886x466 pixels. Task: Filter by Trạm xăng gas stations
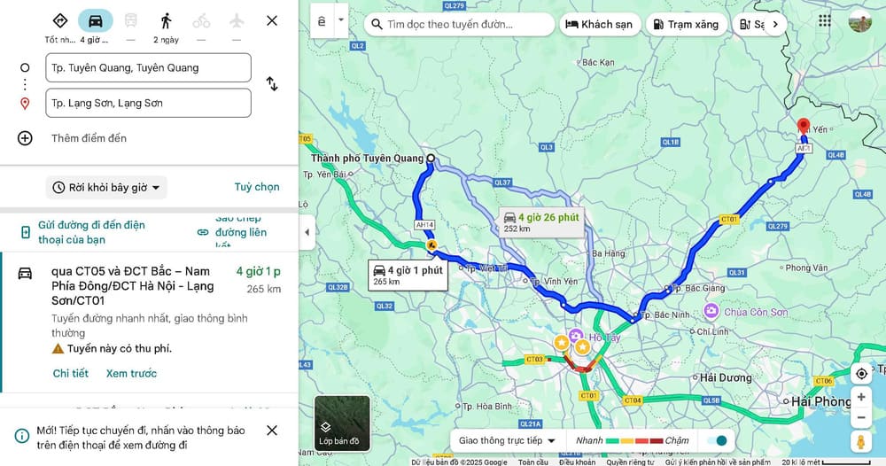click(686, 24)
